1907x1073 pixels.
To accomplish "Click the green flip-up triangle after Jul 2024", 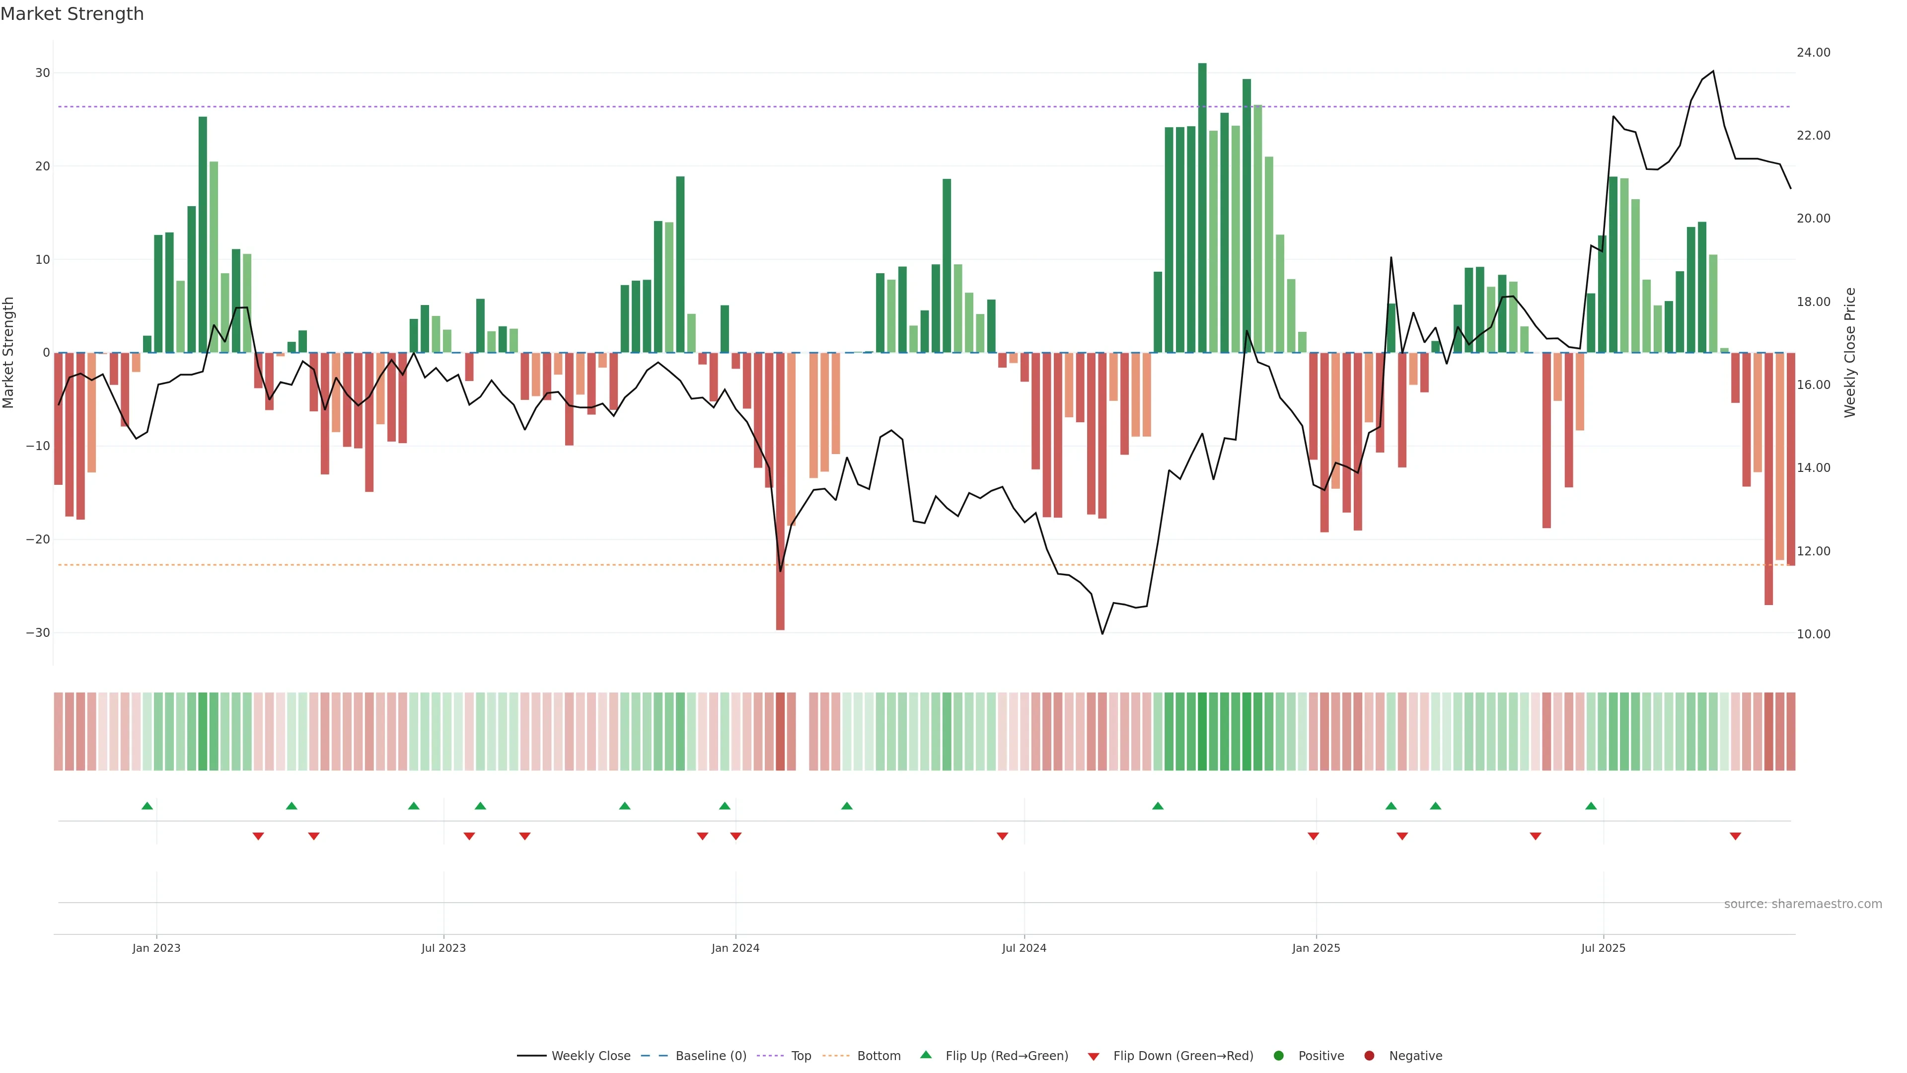I will pos(1158,806).
